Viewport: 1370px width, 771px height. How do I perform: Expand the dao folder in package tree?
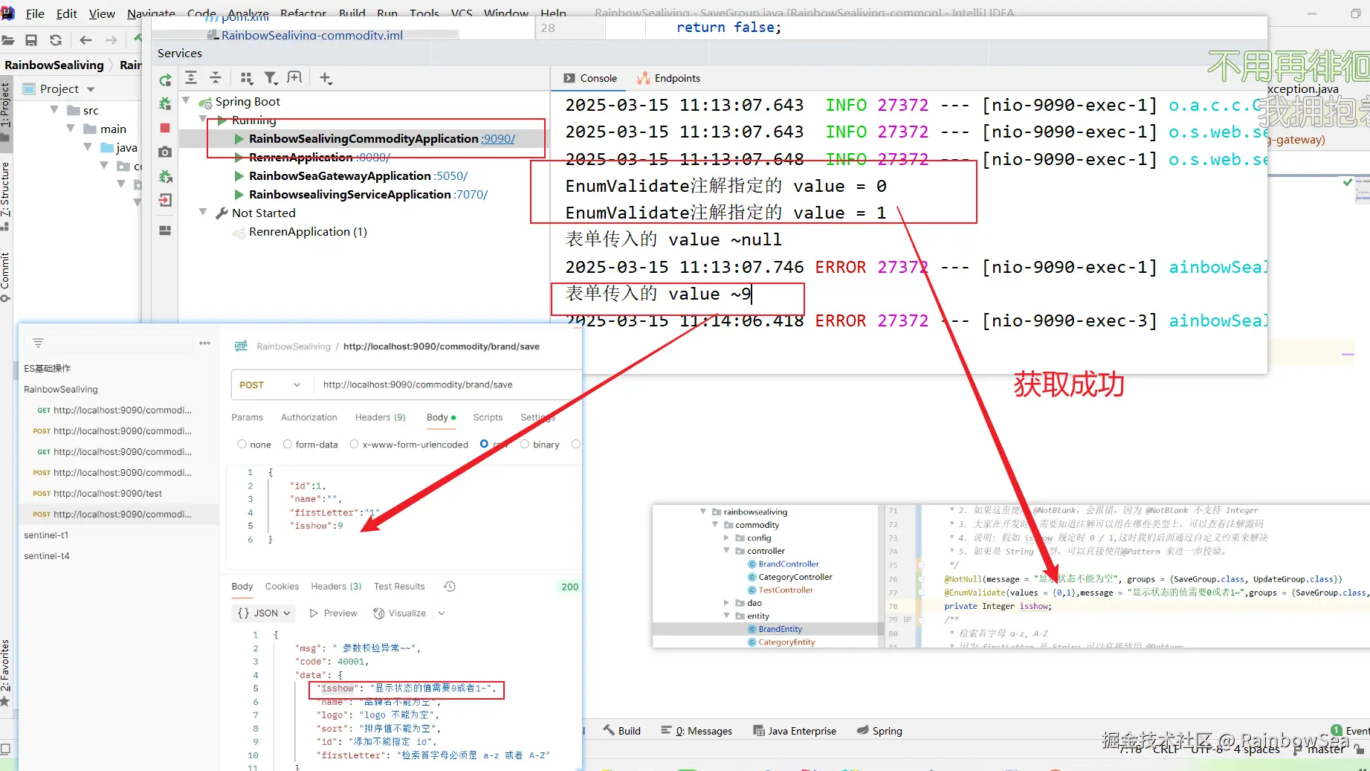tap(726, 603)
